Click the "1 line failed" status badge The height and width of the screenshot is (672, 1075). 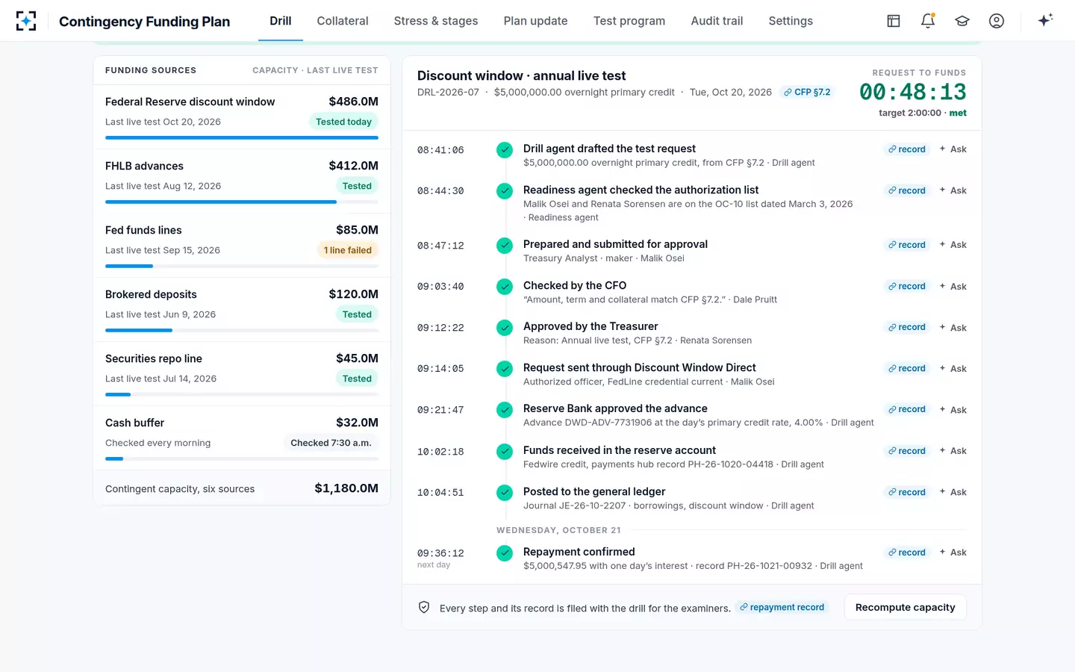(348, 250)
